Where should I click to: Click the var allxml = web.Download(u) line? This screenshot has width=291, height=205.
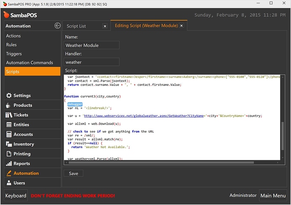click(94, 124)
